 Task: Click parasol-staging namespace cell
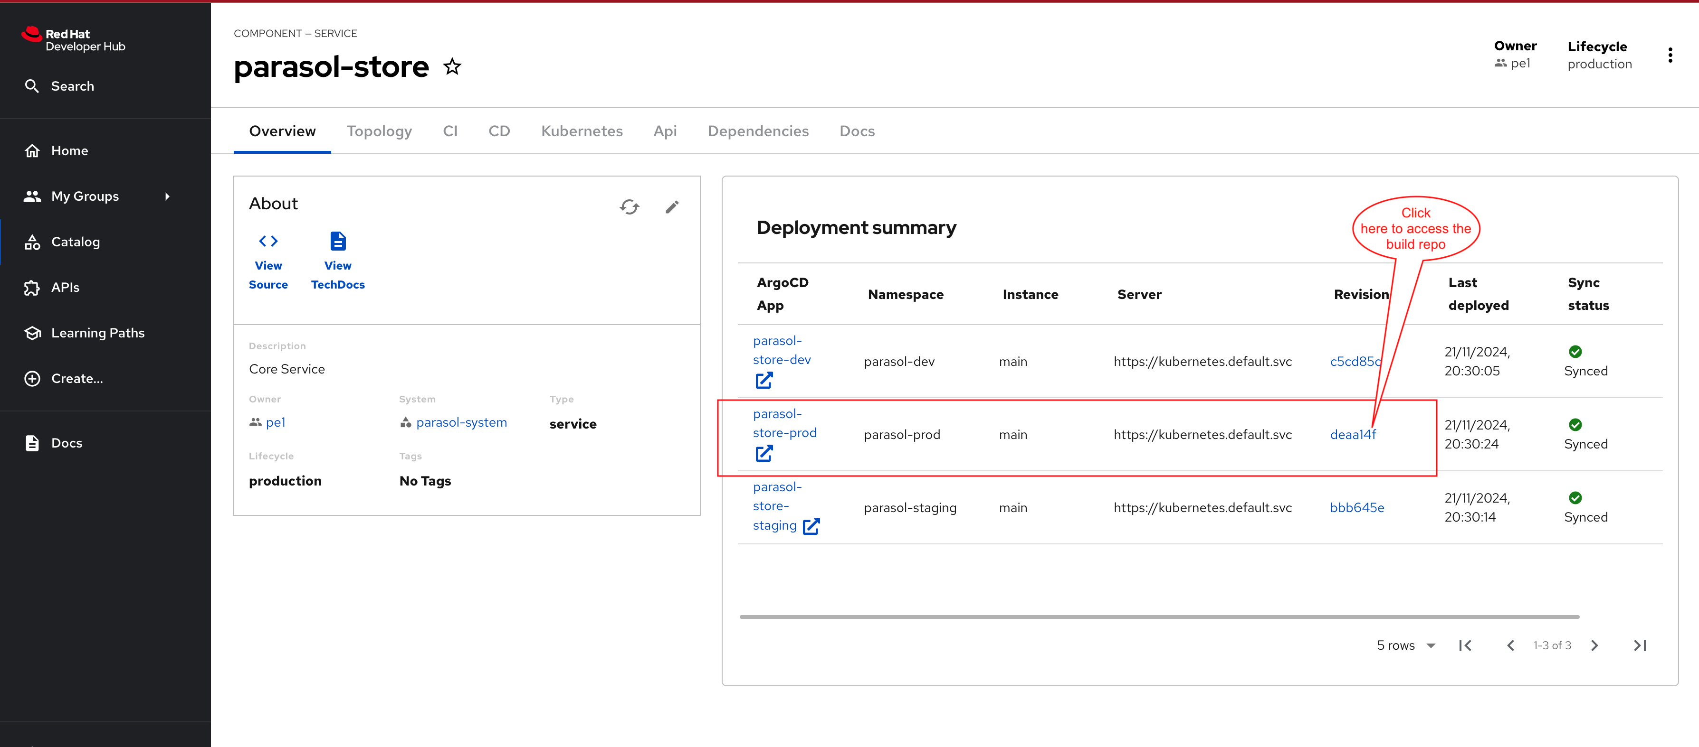click(909, 507)
